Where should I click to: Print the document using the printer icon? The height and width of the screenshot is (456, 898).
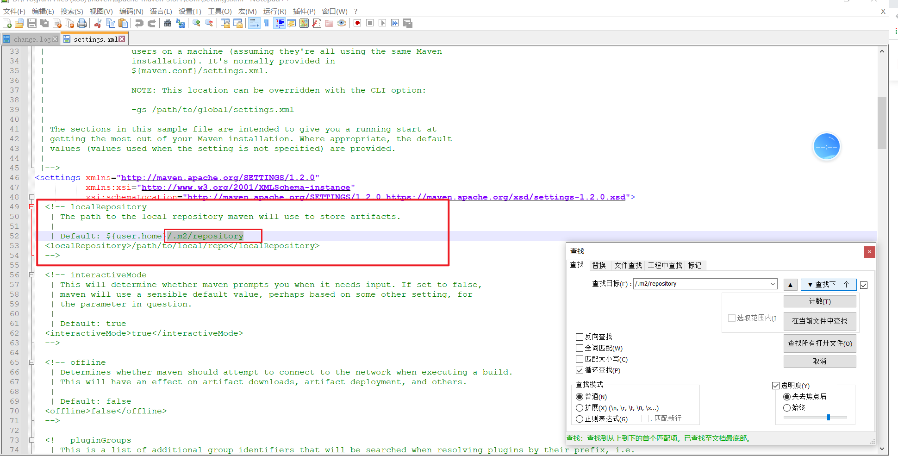[82, 23]
